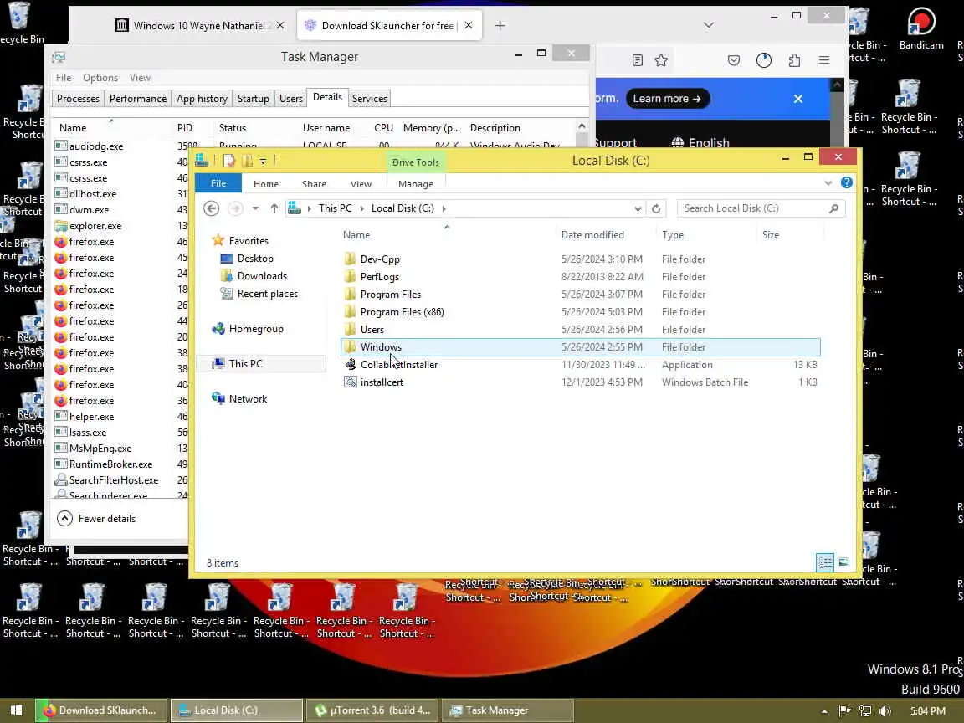The image size is (964, 723).
Task: Open the Task Manager View menu
Action: [140, 78]
